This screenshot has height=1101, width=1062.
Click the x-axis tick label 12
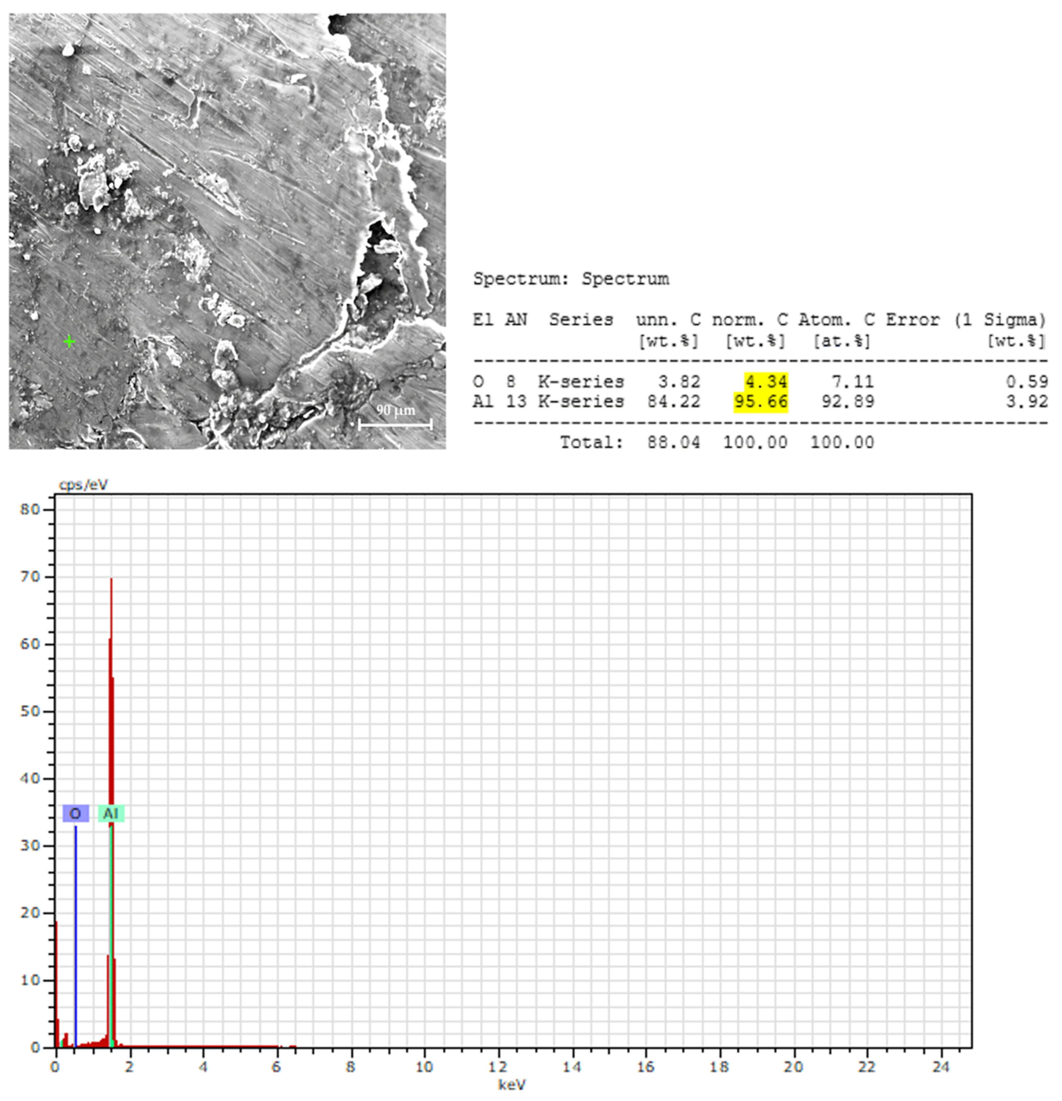tap(498, 1066)
